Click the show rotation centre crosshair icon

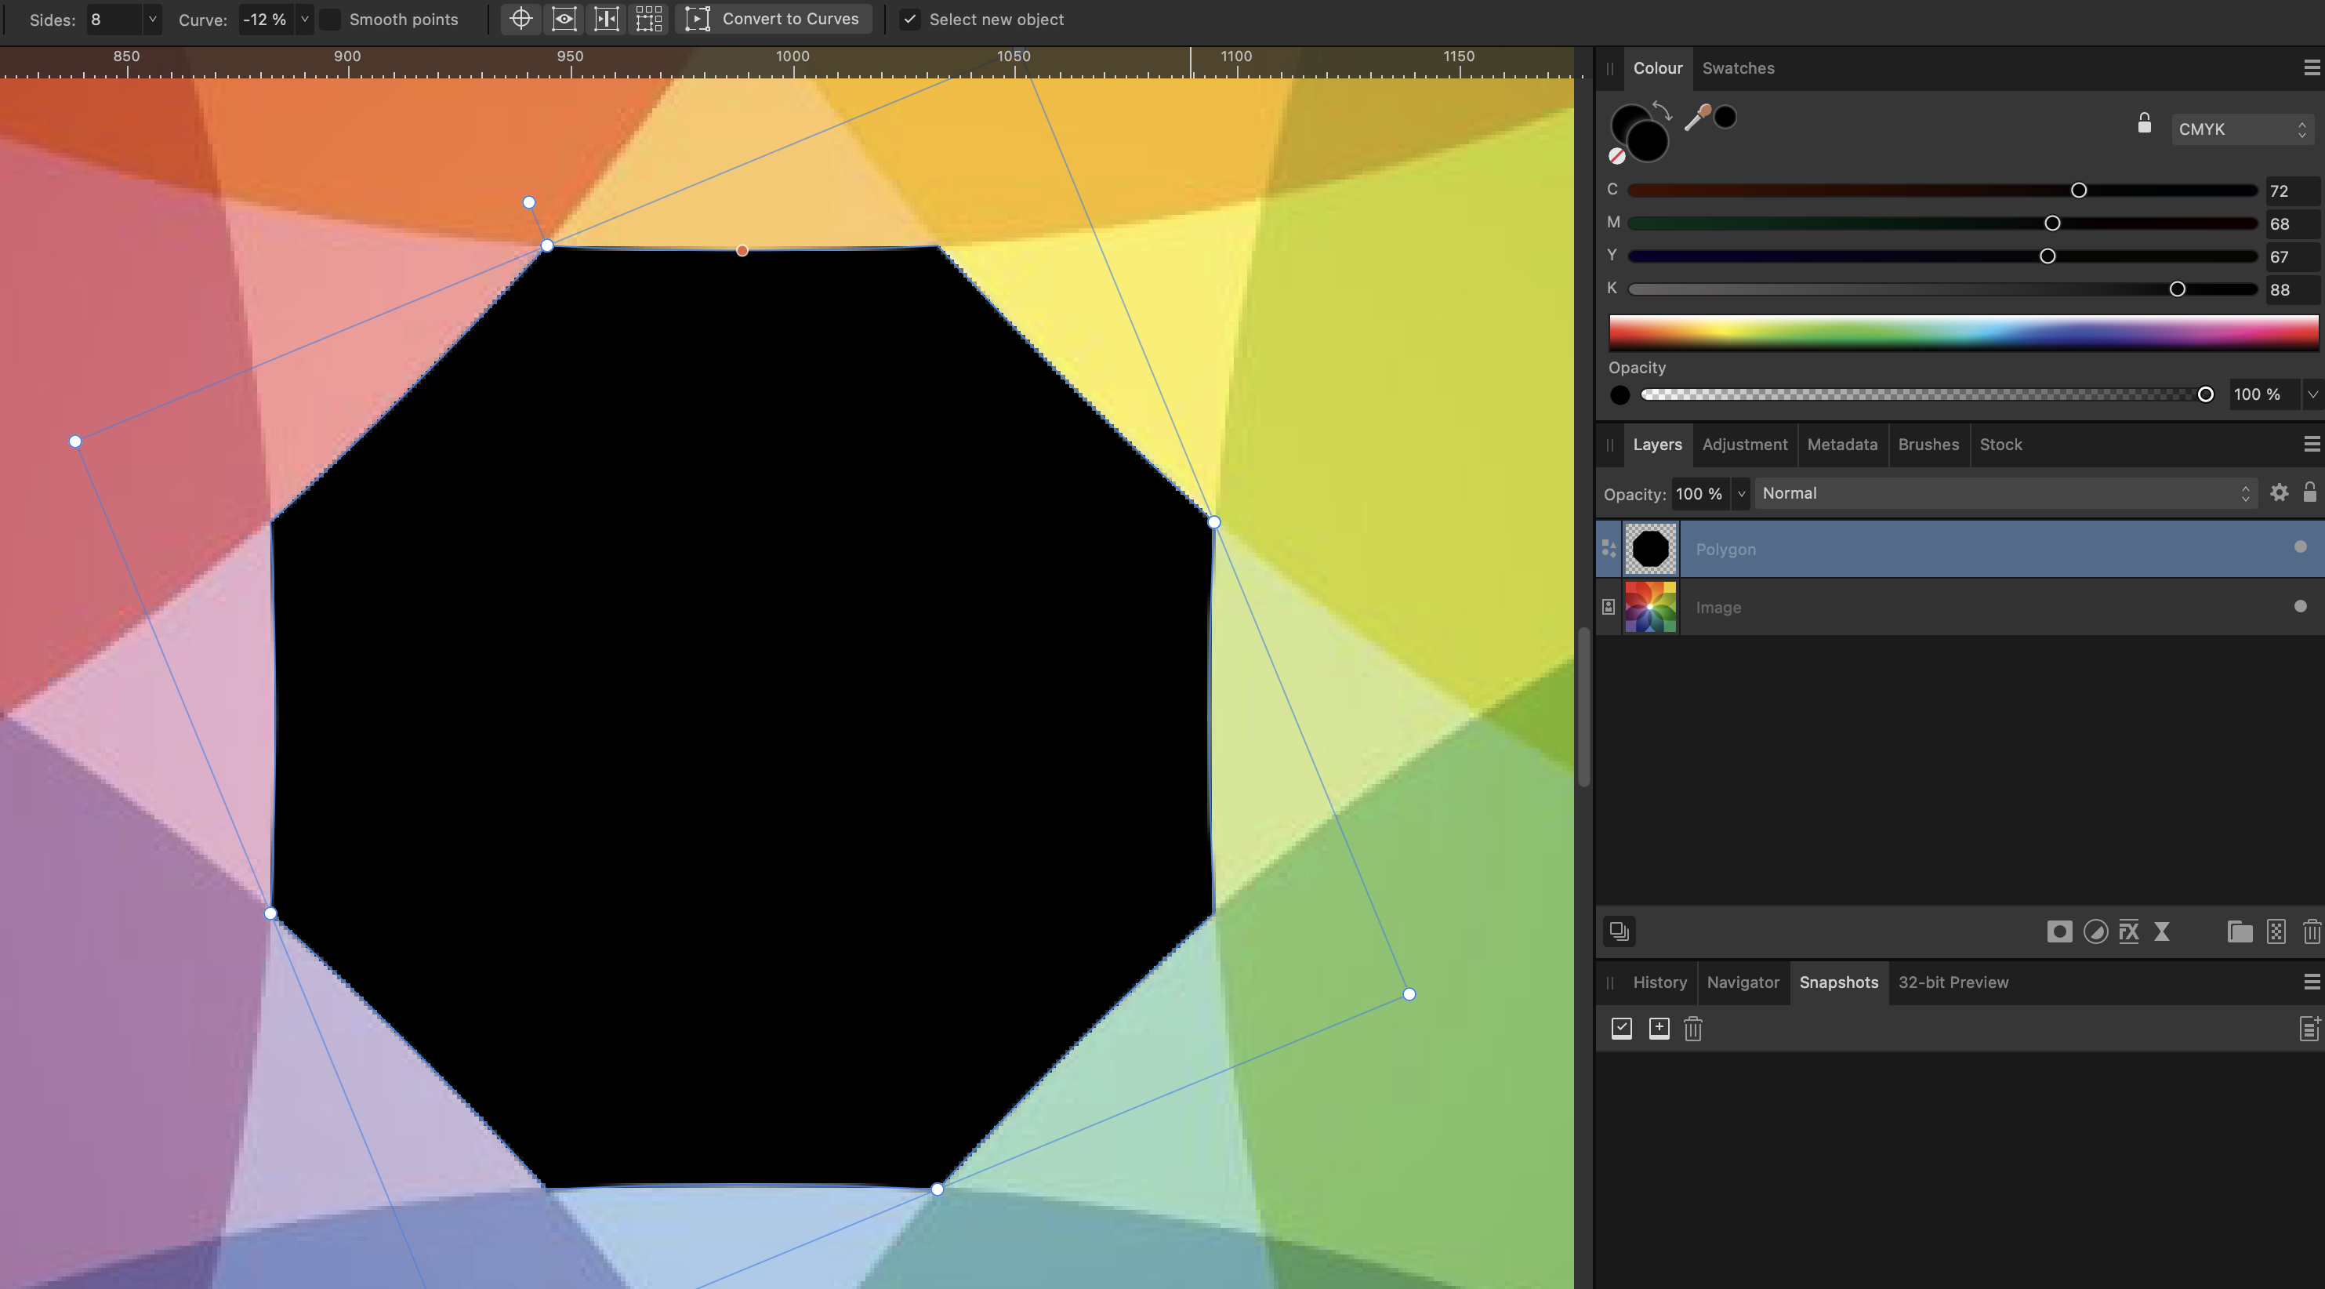tap(520, 19)
